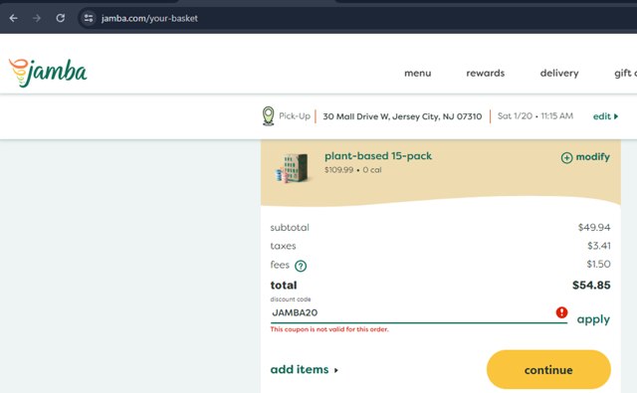Open the menu navigation item
637x393 pixels.
point(418,73)
